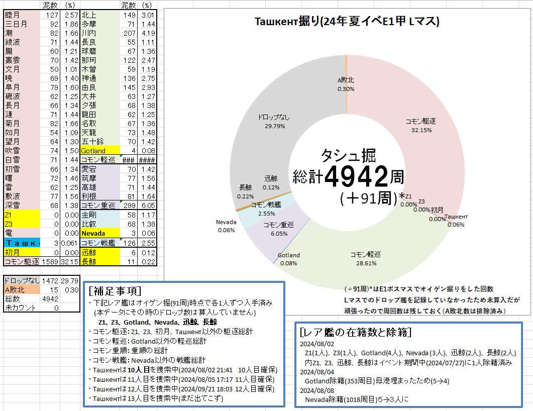The image size is (533, 411).
Task: Select the 未カウント label cell
Action: tap(22, 307)
